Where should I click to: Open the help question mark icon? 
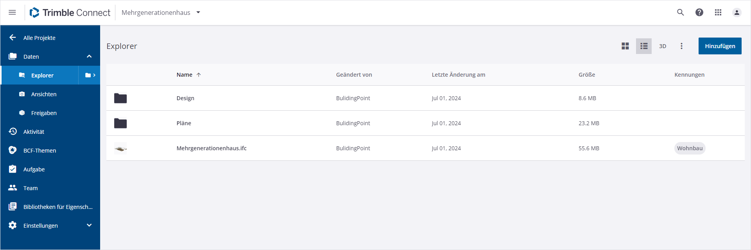tap(699, 13)
